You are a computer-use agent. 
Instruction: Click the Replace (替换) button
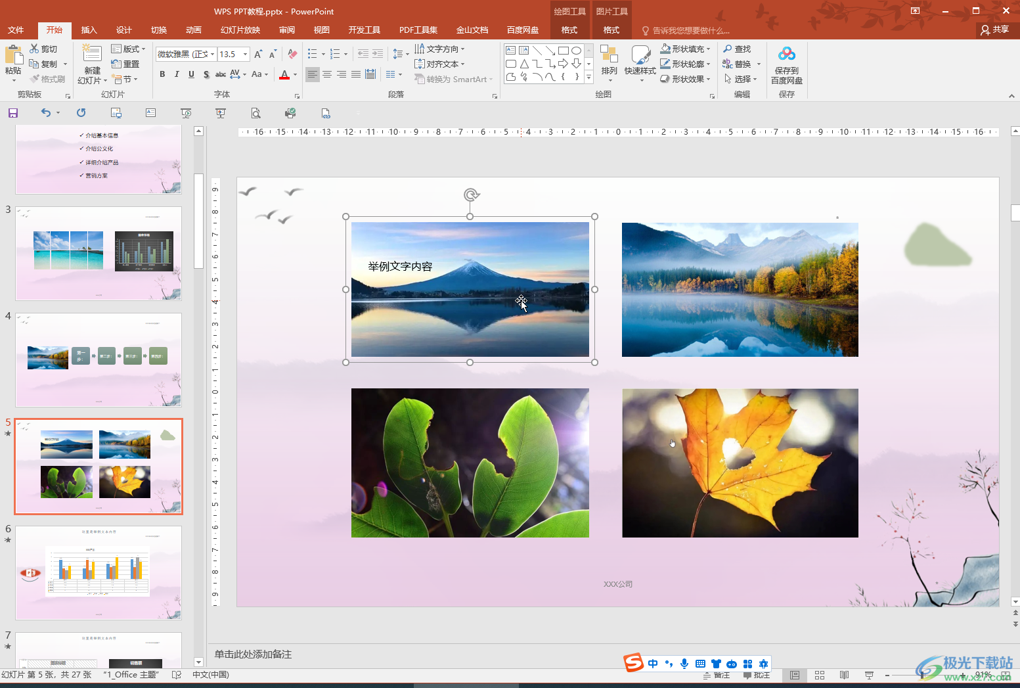(x=737, y=64)
